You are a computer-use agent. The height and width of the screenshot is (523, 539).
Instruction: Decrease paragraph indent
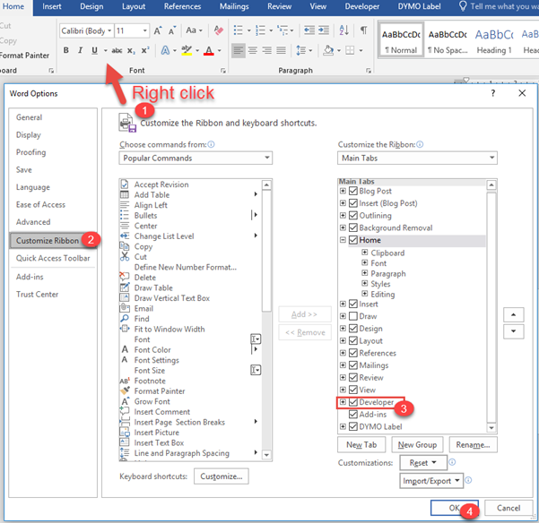tap(309, 30)
